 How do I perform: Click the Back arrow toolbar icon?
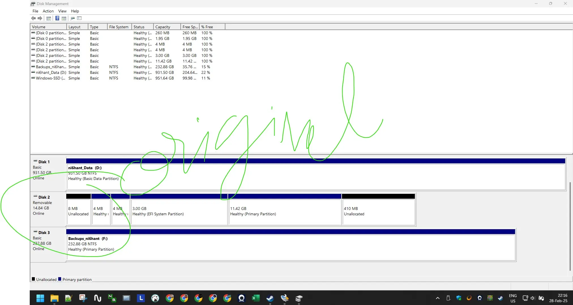pos(33,18)
